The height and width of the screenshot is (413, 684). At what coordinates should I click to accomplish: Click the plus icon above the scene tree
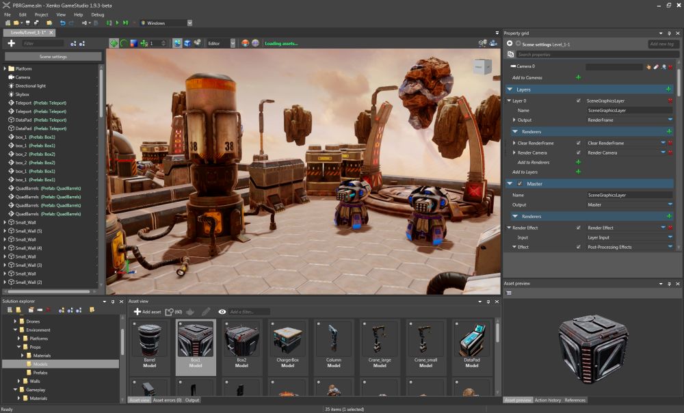(11, 43)
